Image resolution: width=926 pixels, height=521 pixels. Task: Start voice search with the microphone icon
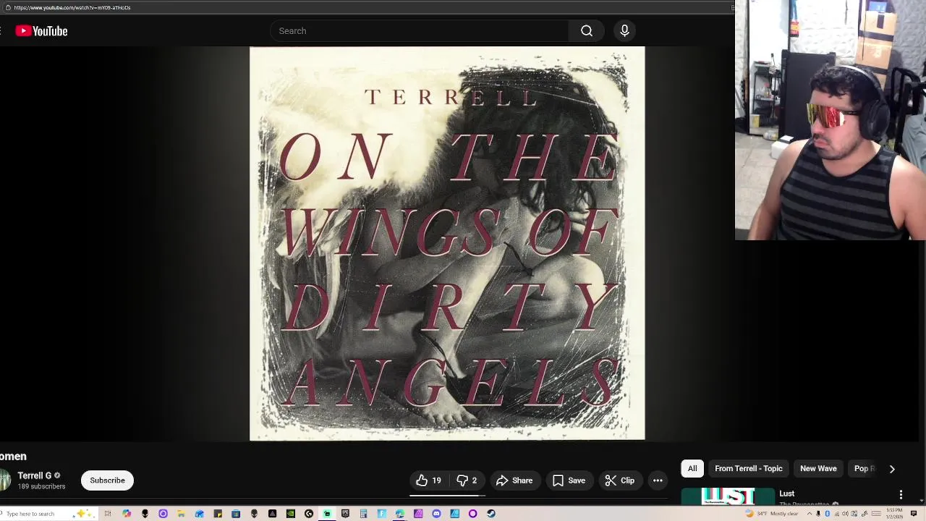[x=624, y=31]
